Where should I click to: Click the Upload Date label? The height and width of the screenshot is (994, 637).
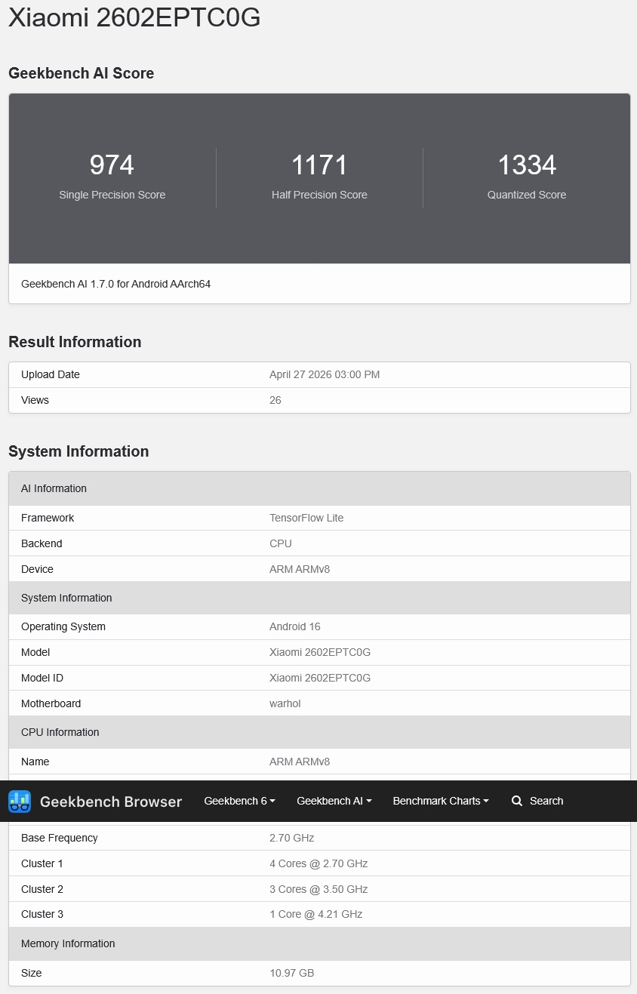click(51, 374)
